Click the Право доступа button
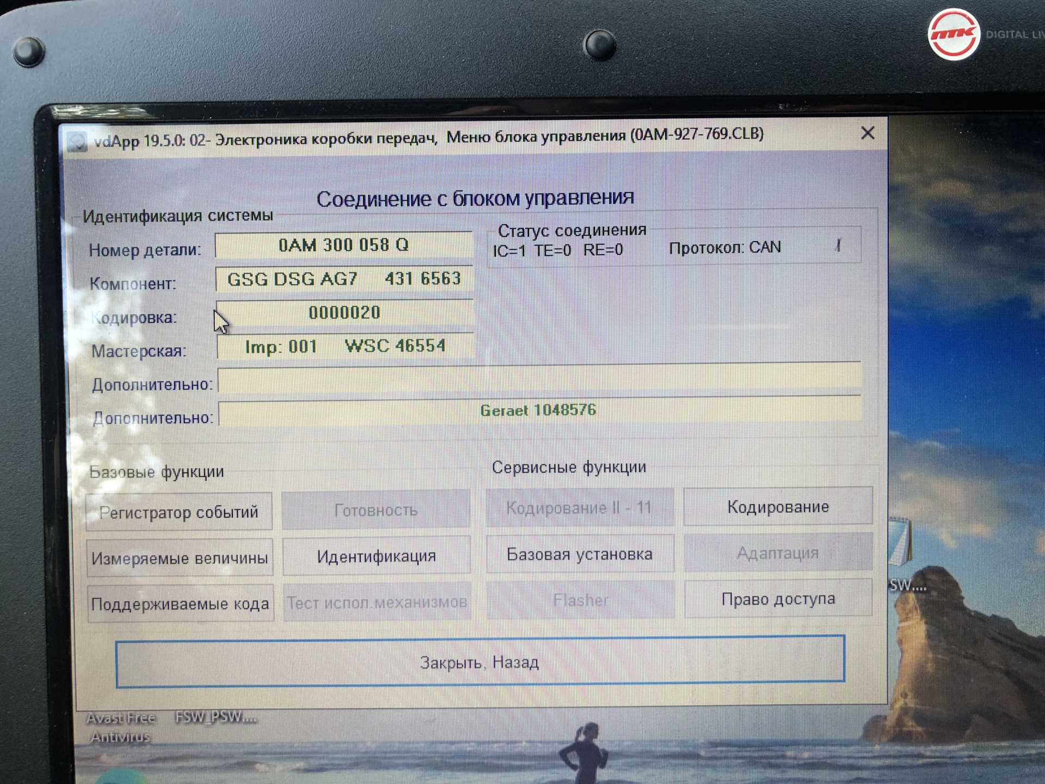 (778, 599)
